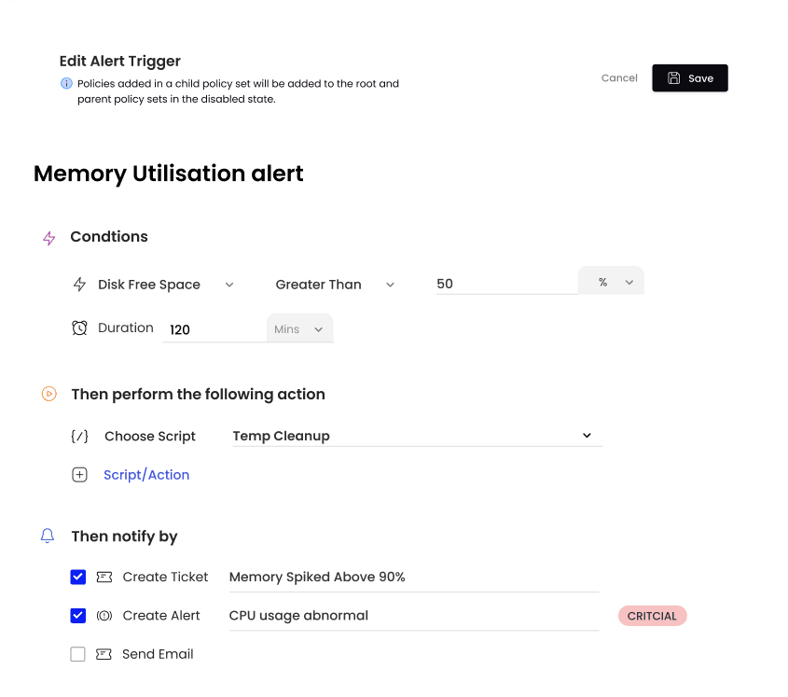Click the Send Email label
This screenshot has height=697, width=788.
[158, 654]
